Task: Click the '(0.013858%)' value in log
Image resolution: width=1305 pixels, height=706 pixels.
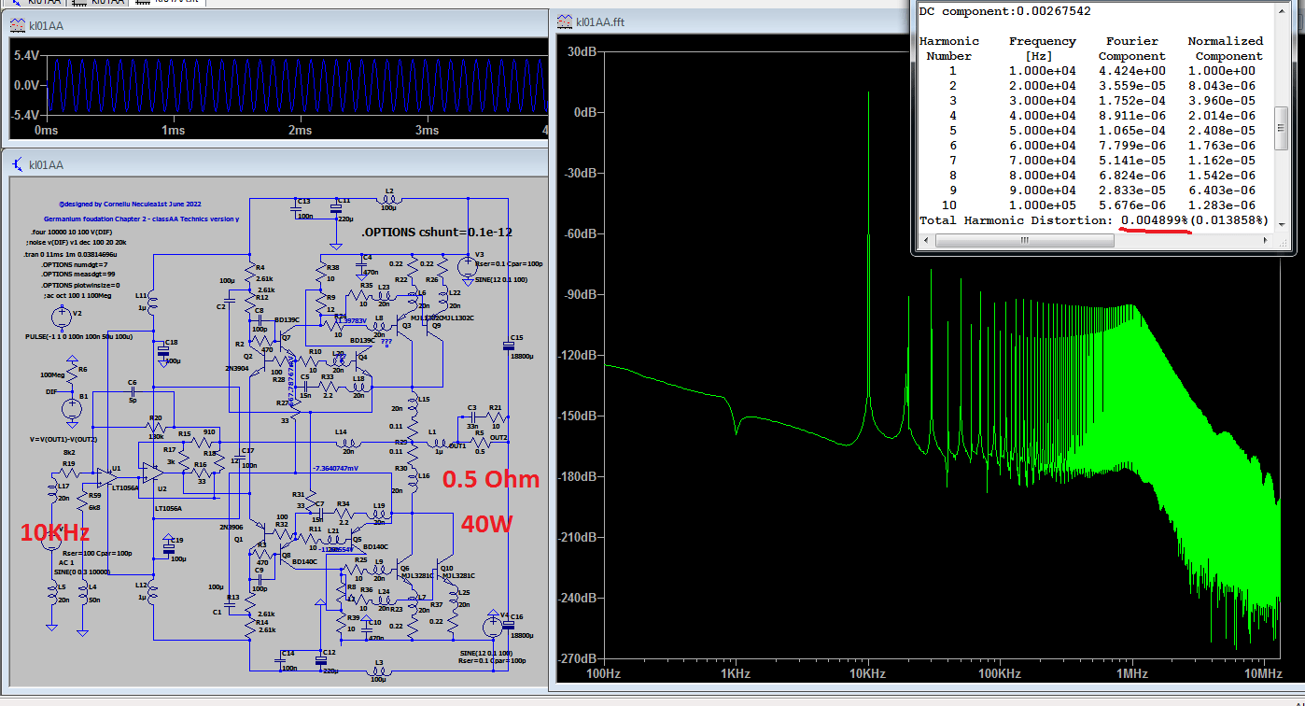Action: pyautogui.click(x=1230, y=220)
